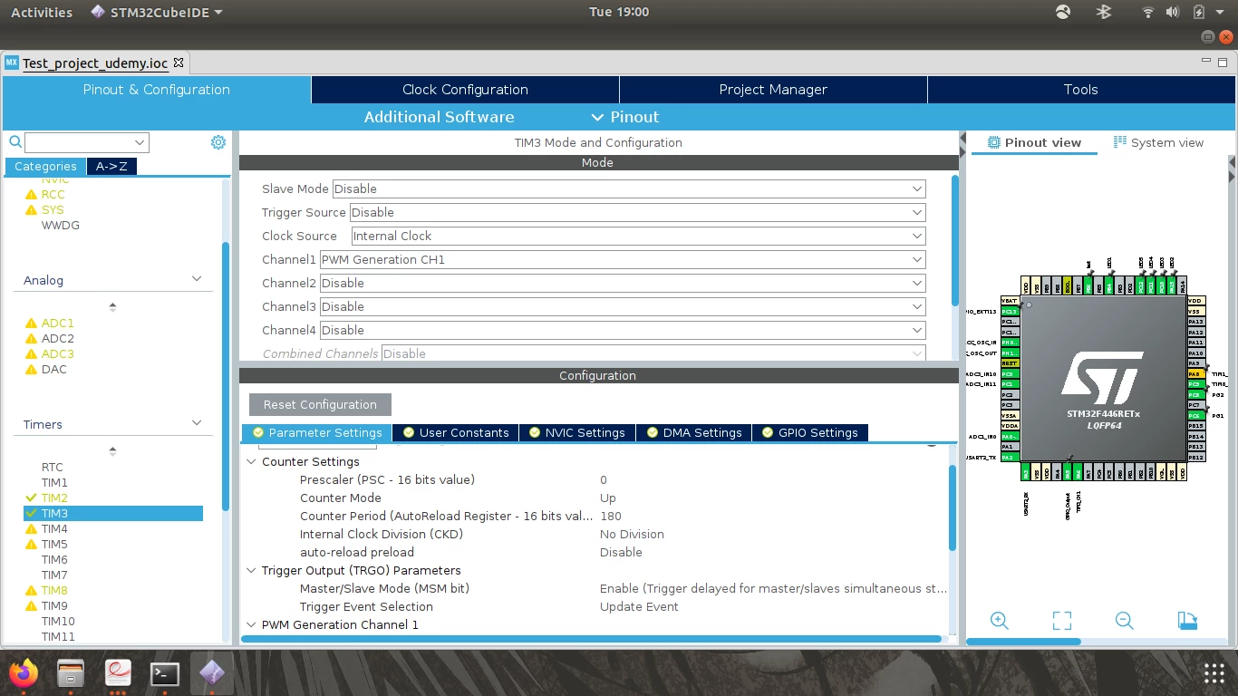Click the VBAT pin on the chip

click(1010, 300)
